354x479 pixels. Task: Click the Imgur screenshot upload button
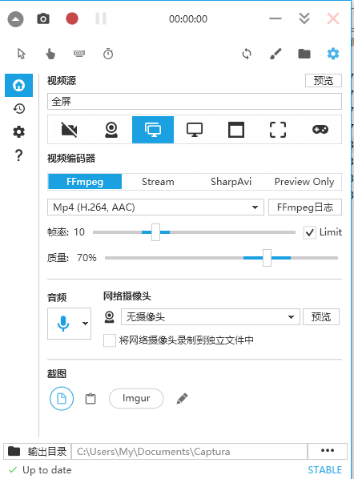coord(136,398)
